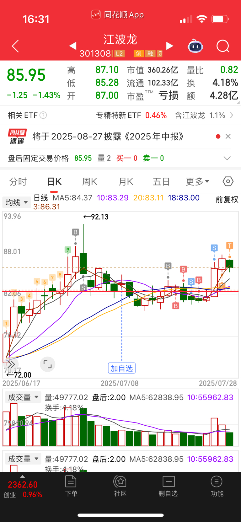This screenshot has height=522, width=241.
Task: Tap the 同花顺 App return label
Action: pos(118,14)
